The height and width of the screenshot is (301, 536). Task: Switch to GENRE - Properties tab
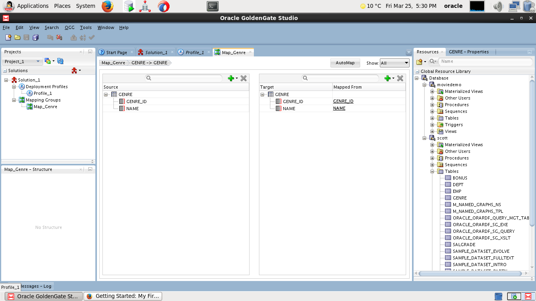(x=469, y=52)
